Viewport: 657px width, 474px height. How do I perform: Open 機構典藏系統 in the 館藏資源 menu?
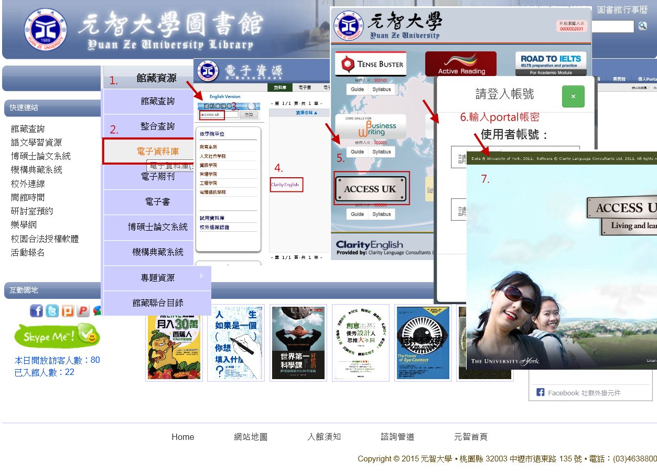click(158, 252)
